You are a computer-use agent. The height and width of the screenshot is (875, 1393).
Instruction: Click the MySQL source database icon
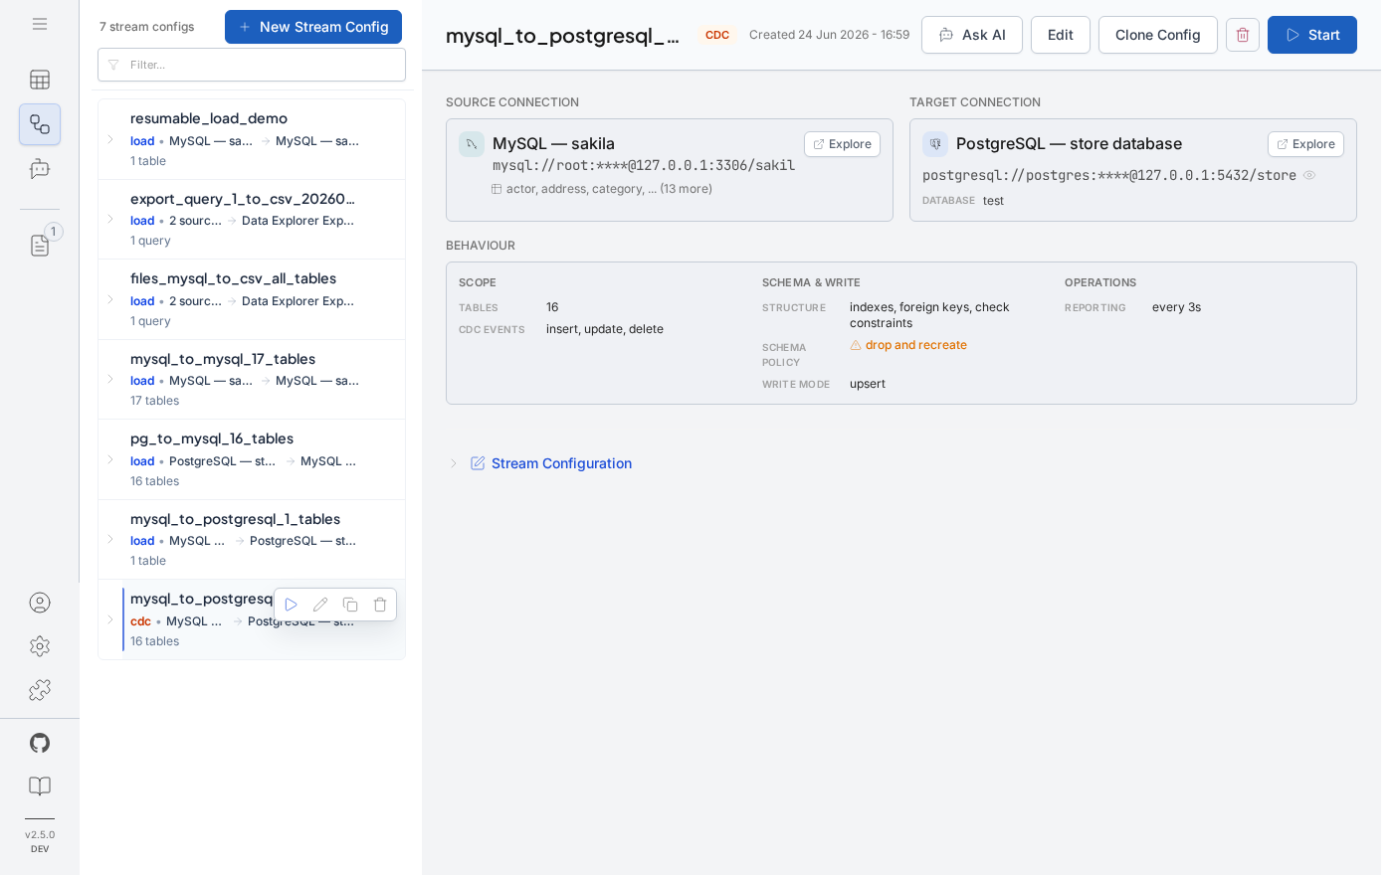pos(472,144)
